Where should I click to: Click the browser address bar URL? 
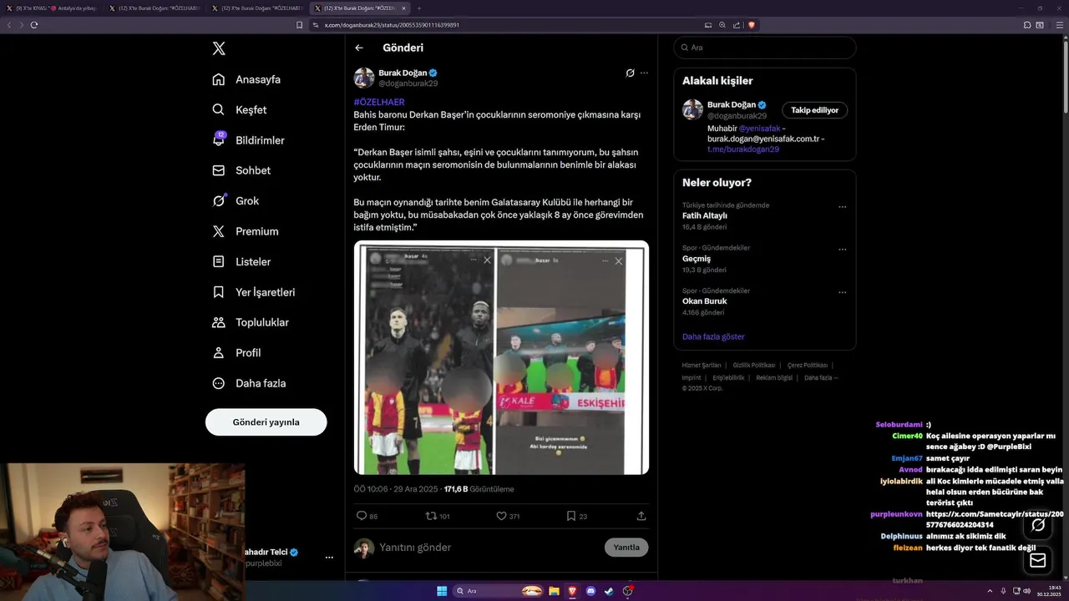pos(392,25)
